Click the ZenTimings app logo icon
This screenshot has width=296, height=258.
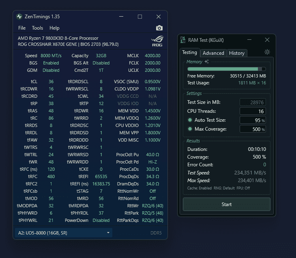pyautogui.click(x=19, y=17)
